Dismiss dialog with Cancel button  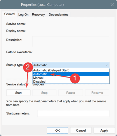click(81, 131)
